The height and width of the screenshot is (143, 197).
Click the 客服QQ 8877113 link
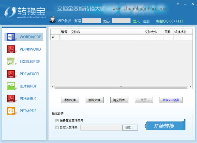pos(169,21)
